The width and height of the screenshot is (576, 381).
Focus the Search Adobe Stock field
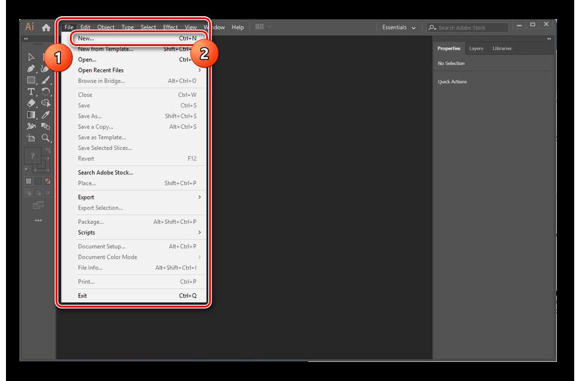[468, 27]
